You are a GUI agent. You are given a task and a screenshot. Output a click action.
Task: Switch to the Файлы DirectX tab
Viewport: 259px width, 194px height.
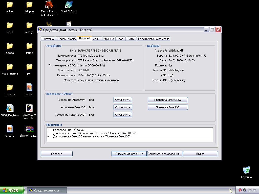coord(66,39)
